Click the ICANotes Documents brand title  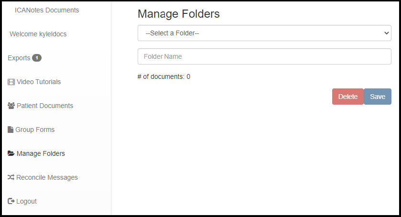[x=47, y=10]
